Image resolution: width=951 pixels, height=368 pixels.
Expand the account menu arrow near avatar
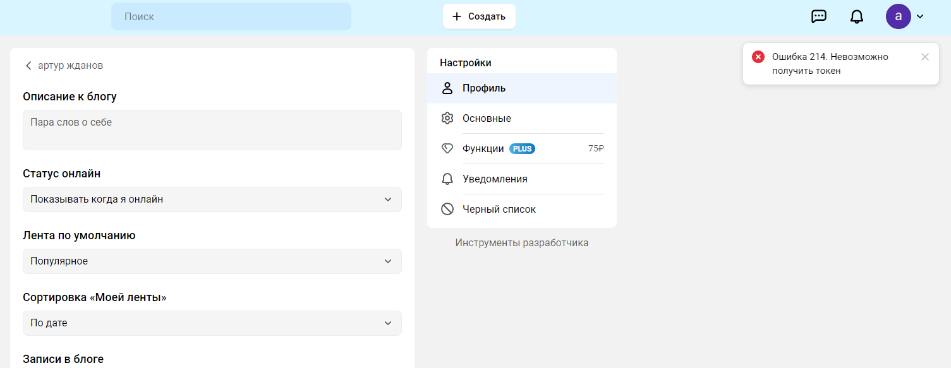pyautogui.click(x=920, y=16)
